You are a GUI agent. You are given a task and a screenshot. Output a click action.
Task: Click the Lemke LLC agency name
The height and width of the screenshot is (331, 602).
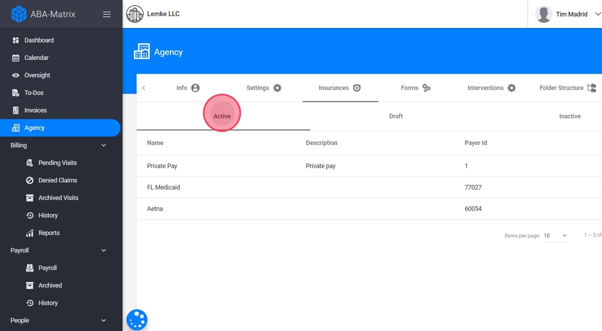[163, 14]
